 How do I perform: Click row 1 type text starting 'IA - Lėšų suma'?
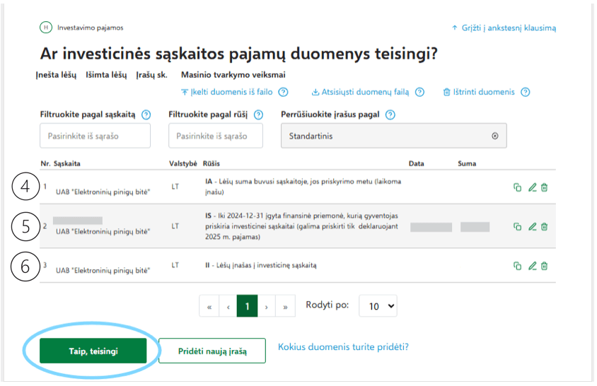[x=303, y=187]
